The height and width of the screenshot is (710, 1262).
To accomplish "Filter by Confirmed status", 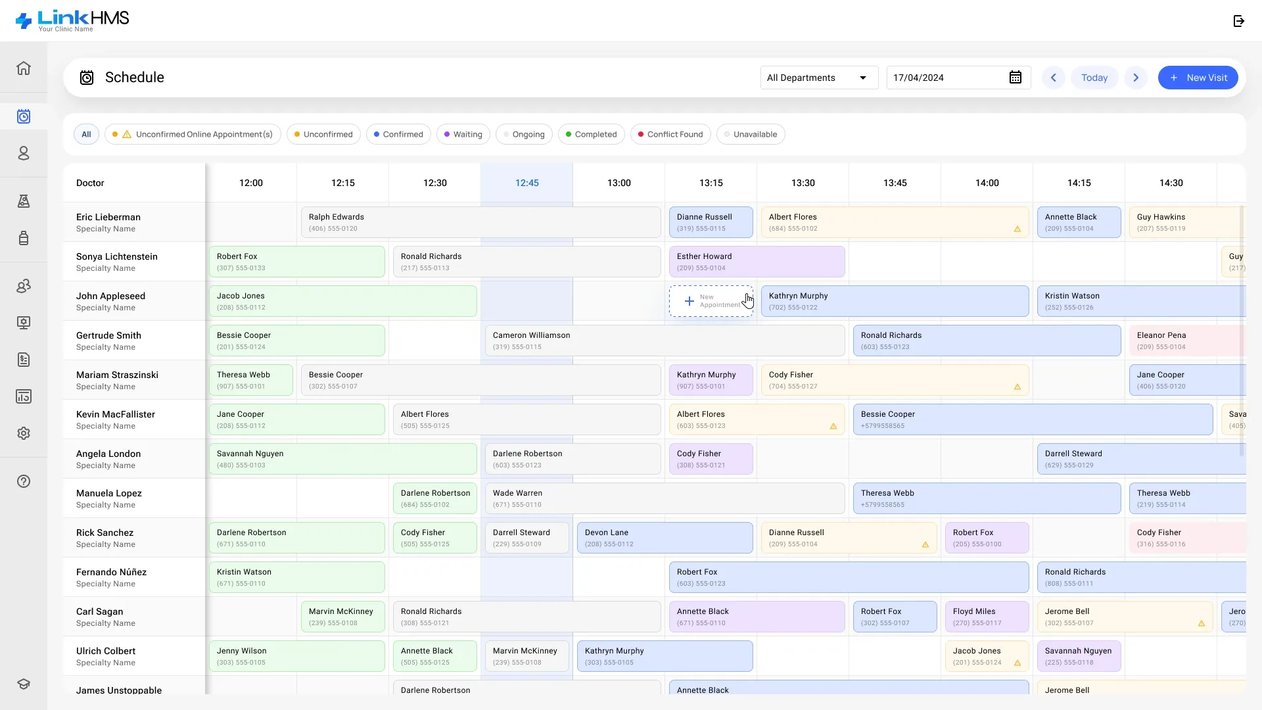I will pos(398,134).
